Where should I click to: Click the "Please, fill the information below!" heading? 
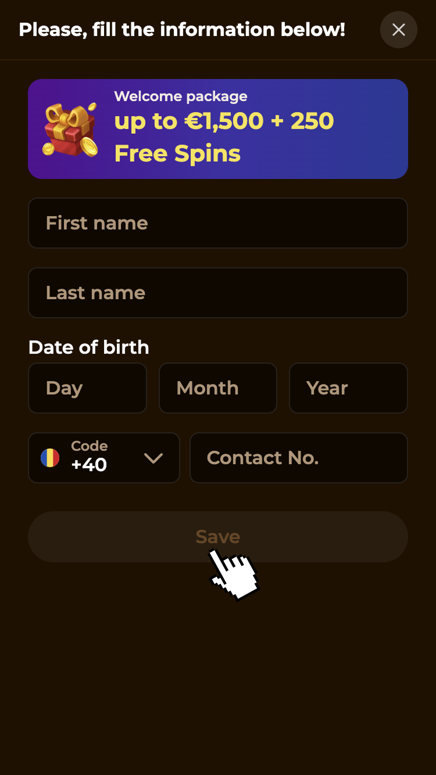(182, 30)
